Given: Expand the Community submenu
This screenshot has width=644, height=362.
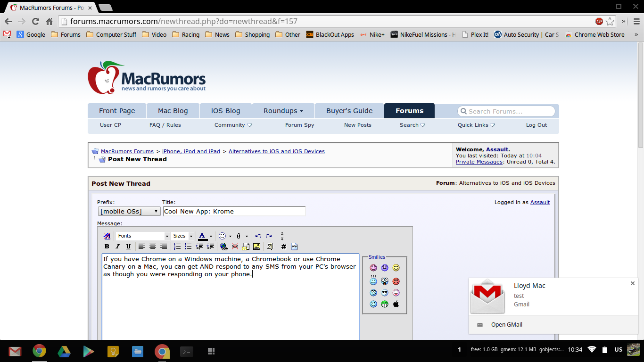Looking at the screenshot, I should (x=233, y=125).
